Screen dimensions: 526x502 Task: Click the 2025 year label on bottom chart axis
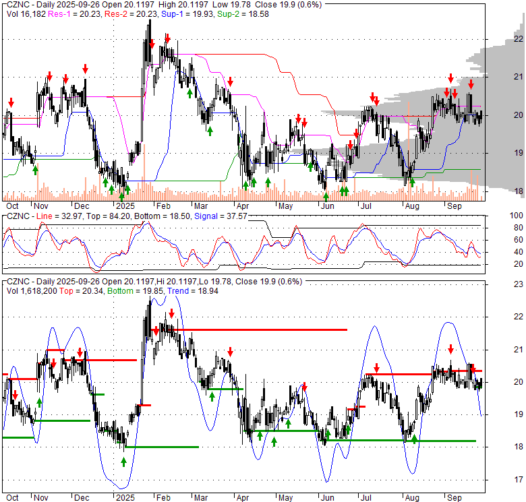tap(125, 498)
